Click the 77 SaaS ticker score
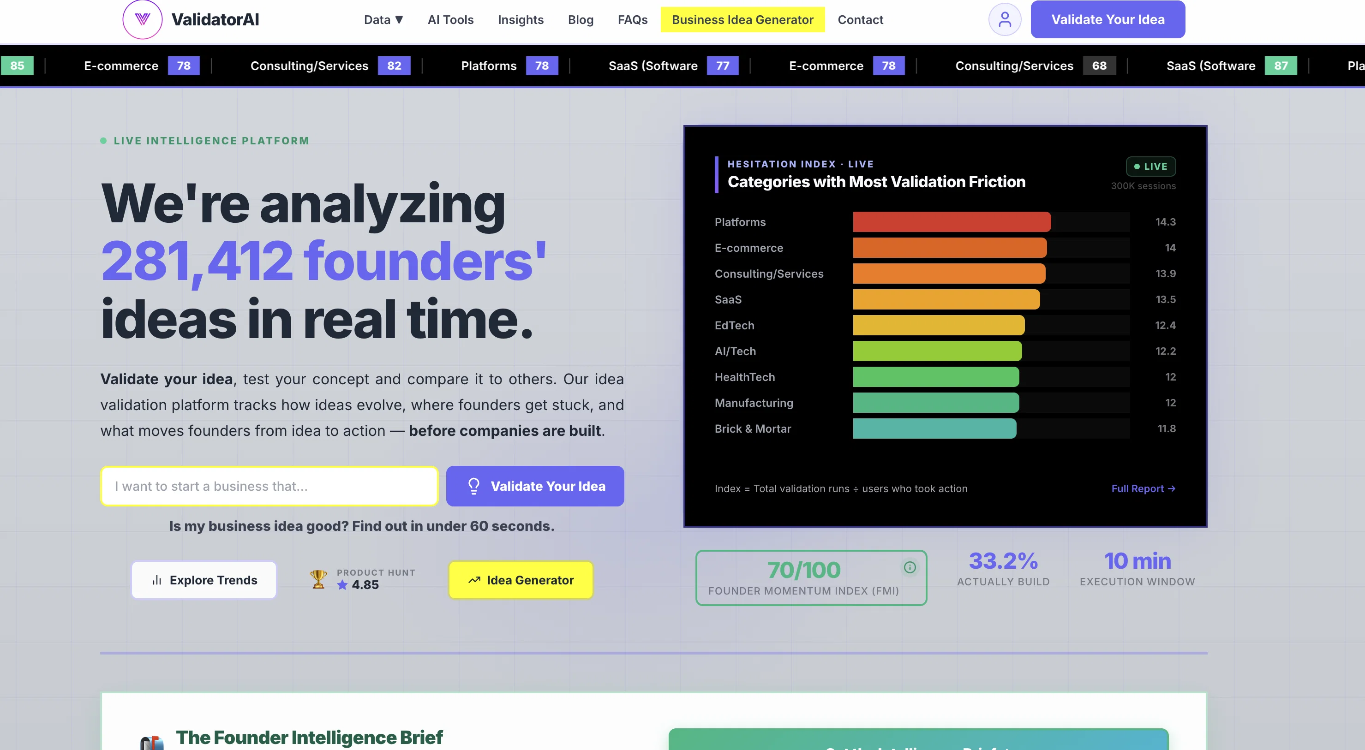 pos(722,65)
